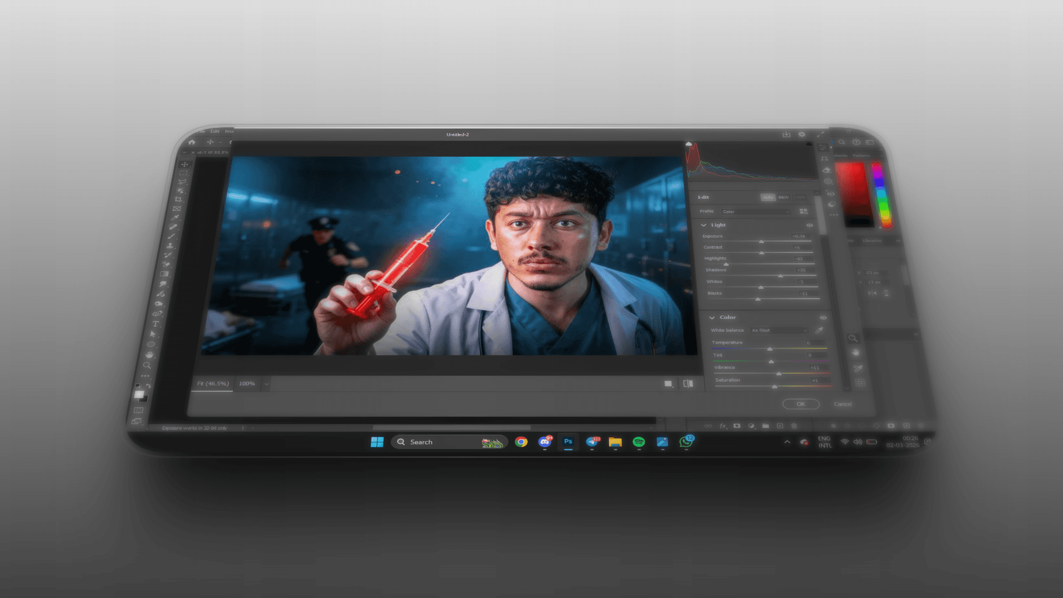Open the Profile Color dropdown

pos(756,212)
